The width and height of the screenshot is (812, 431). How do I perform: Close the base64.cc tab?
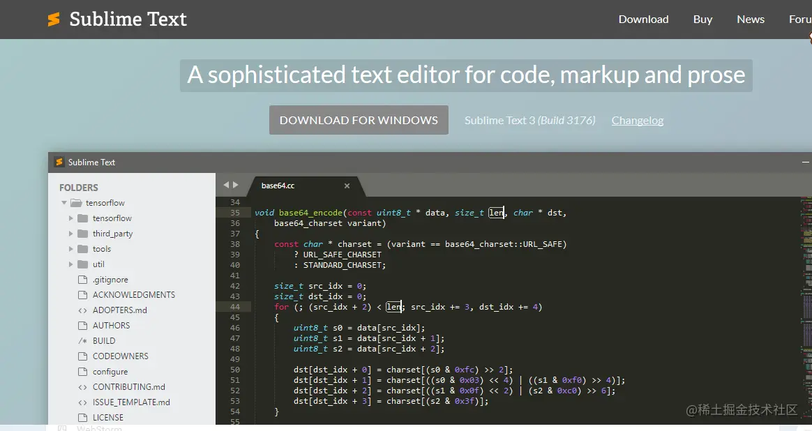[x=347, y=186]
